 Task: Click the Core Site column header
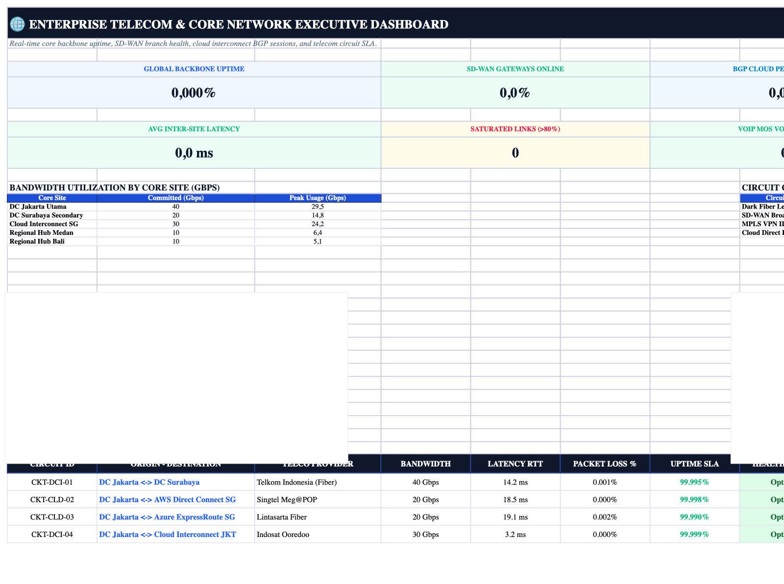(x=52, y=198)
